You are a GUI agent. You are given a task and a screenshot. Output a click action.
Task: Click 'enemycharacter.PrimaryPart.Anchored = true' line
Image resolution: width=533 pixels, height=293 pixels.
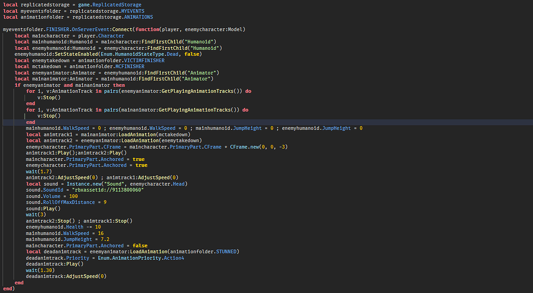(x=87, y=166)
